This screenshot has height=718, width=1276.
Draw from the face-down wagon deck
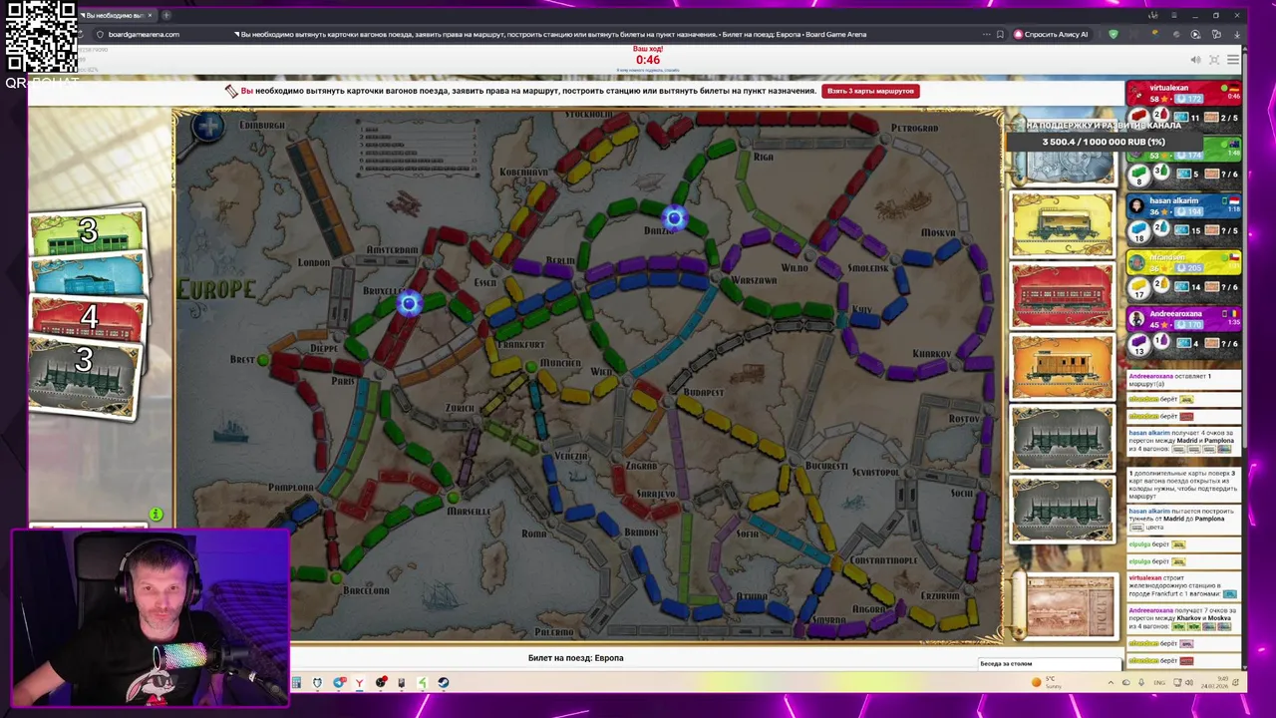click(1063, 167)
